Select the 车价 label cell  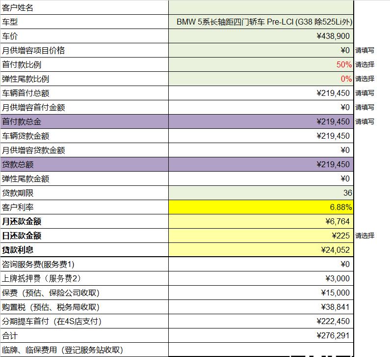coord(84,36)
